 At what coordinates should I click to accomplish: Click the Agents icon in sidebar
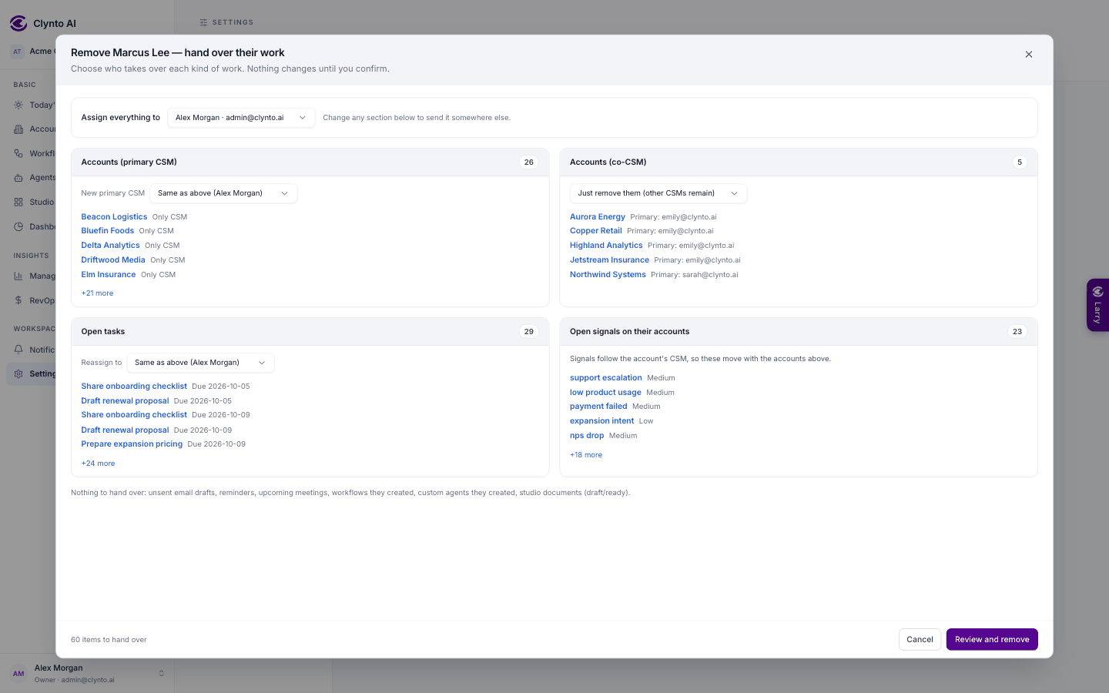tap(18, 178)
